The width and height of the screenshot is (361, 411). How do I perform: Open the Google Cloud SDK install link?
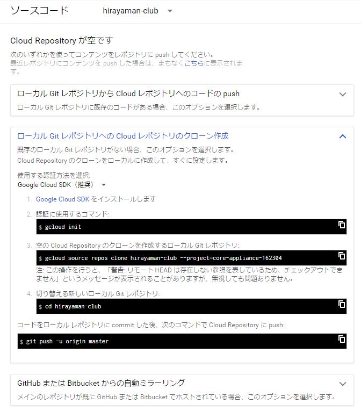pyautogui.click(x=63, y=199)
